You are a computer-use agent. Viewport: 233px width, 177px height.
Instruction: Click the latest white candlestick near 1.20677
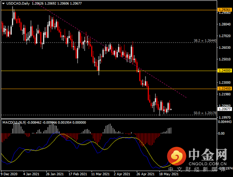[x=171, y=109]
